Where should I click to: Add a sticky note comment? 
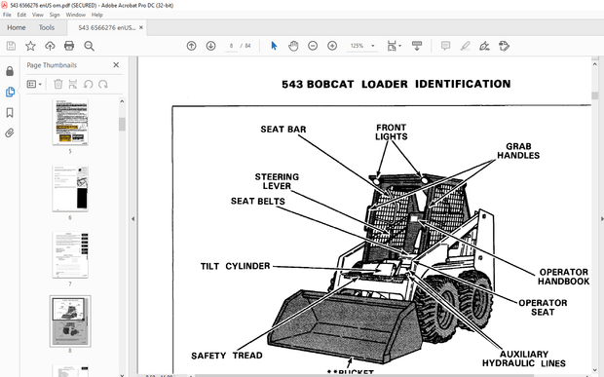445,46
